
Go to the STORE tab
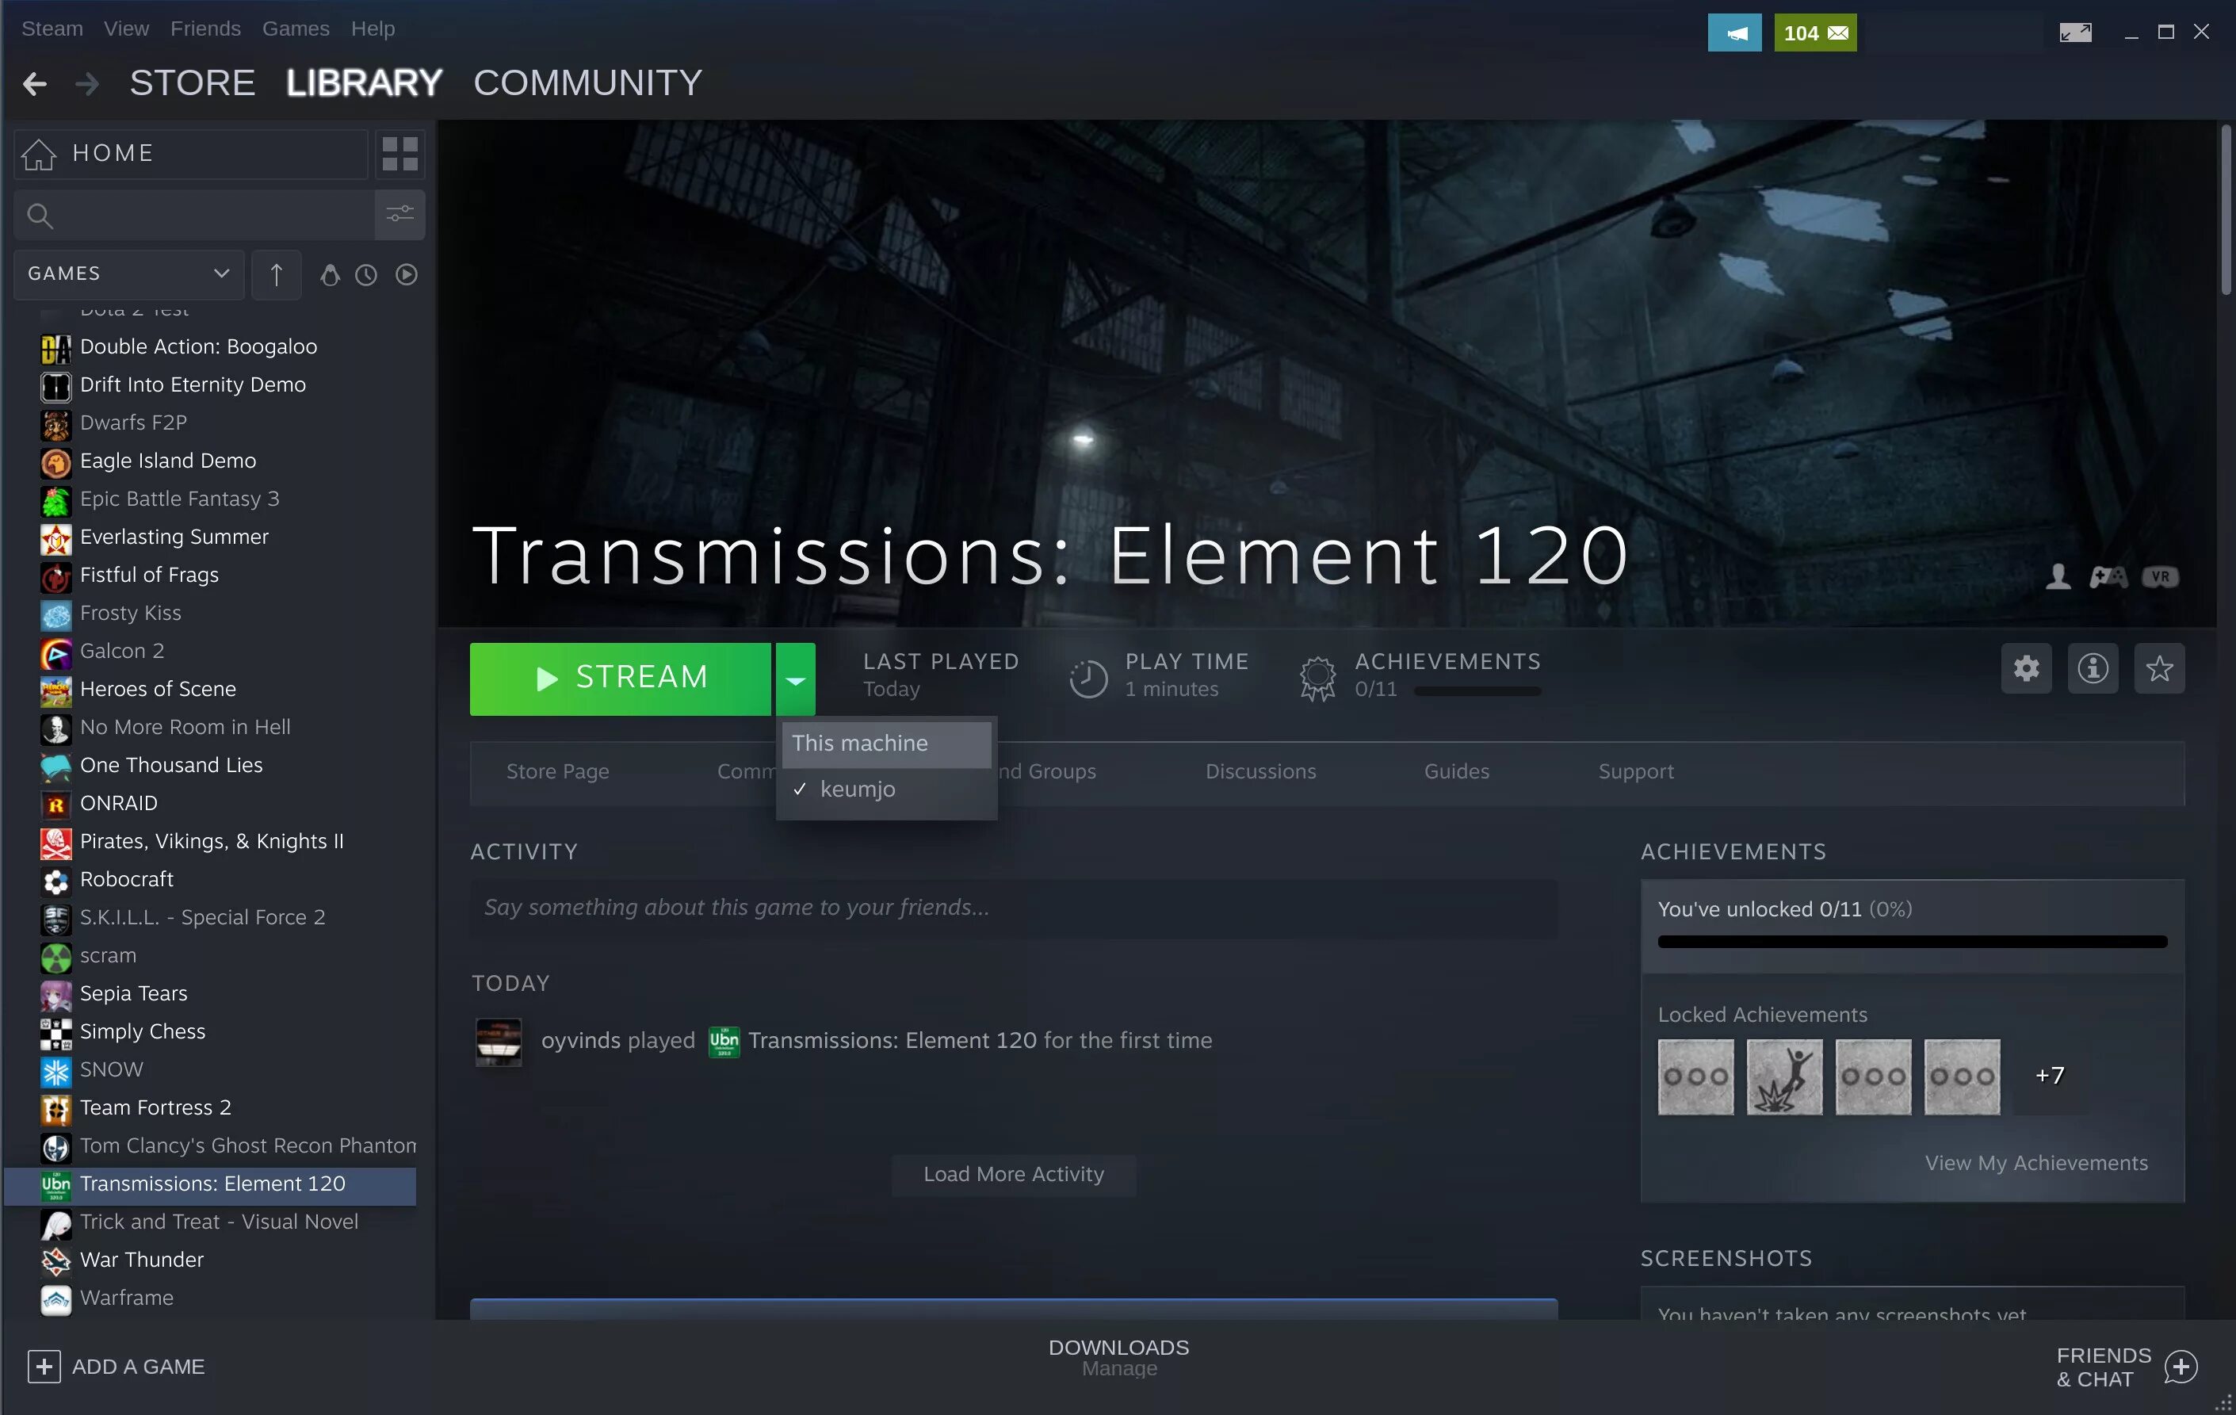pos(193,82)
